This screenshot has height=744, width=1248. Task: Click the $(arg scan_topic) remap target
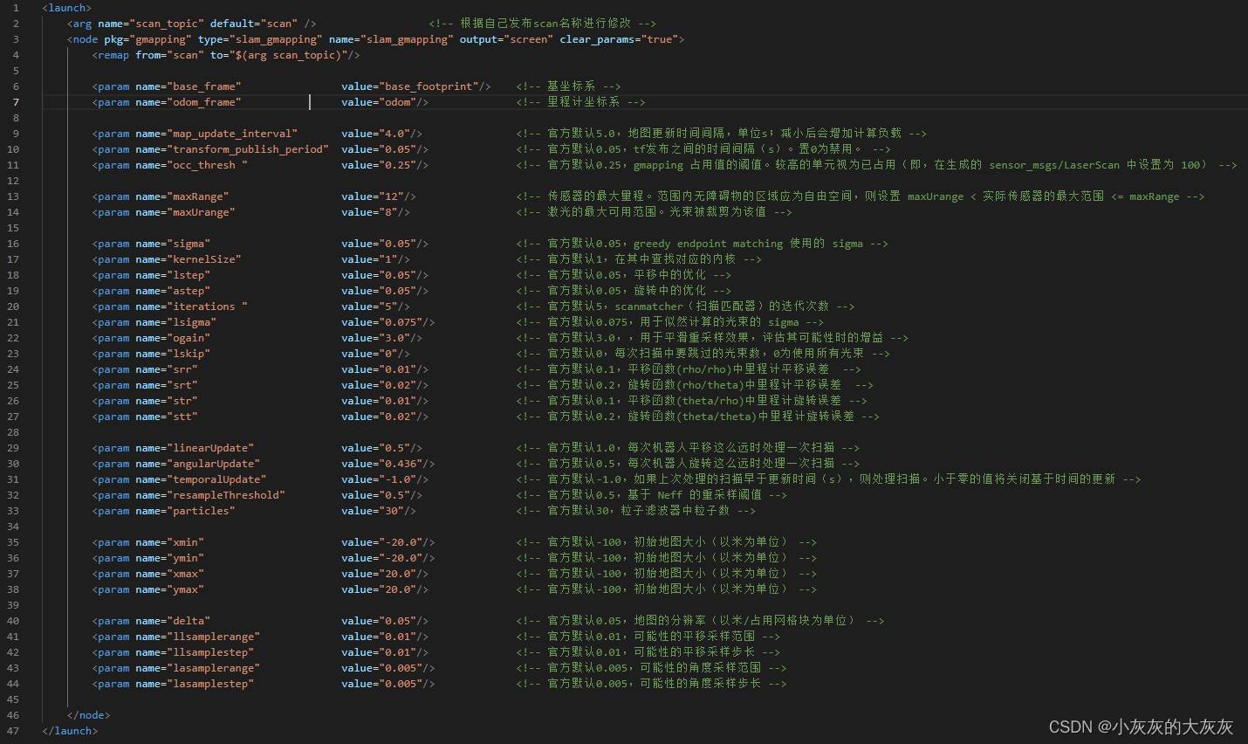point(291,55)
